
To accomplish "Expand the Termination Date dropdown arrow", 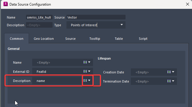I will (x=173, y=81).
